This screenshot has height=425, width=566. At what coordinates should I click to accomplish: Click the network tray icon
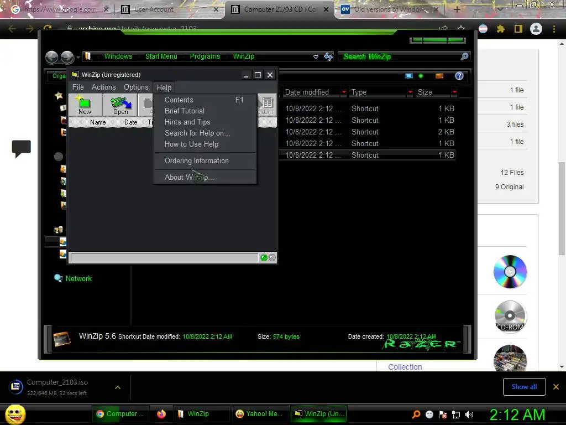point(456,414)
